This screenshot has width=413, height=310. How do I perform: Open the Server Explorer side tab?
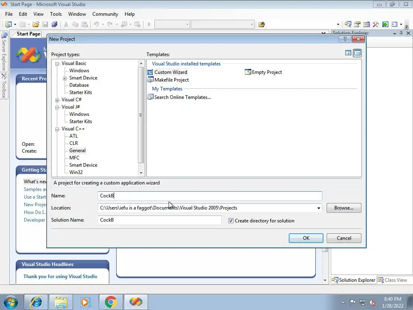pos(4,51)
